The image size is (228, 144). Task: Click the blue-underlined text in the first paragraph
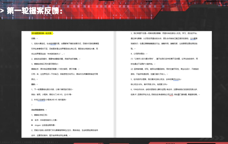point(53,44)
